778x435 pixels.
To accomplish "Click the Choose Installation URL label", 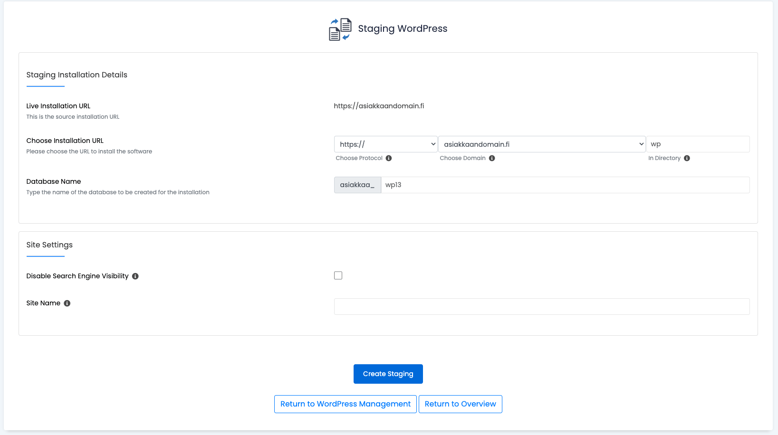I will point(65,141).
